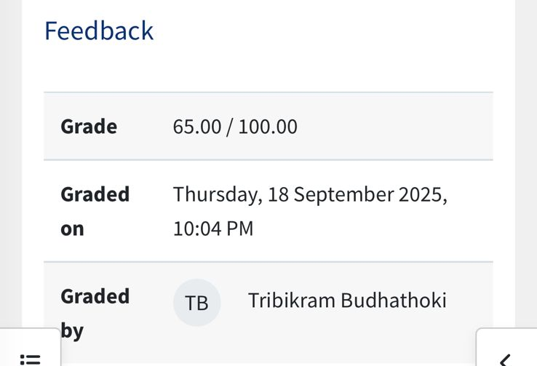537x366 pixels.
Task: Click the 100.00 maximum grade value
Action: coord(268,127)
